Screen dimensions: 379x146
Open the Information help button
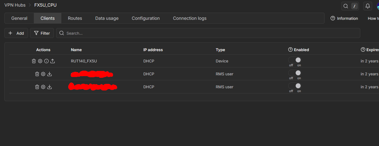[344, 18]
